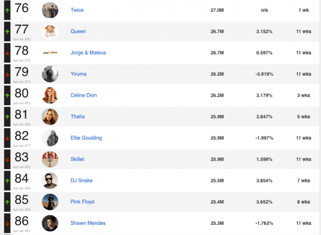Open the DJ Snake artist link
Image resolution: width=321 pixels, height=235 pixels.
[81, 180]
